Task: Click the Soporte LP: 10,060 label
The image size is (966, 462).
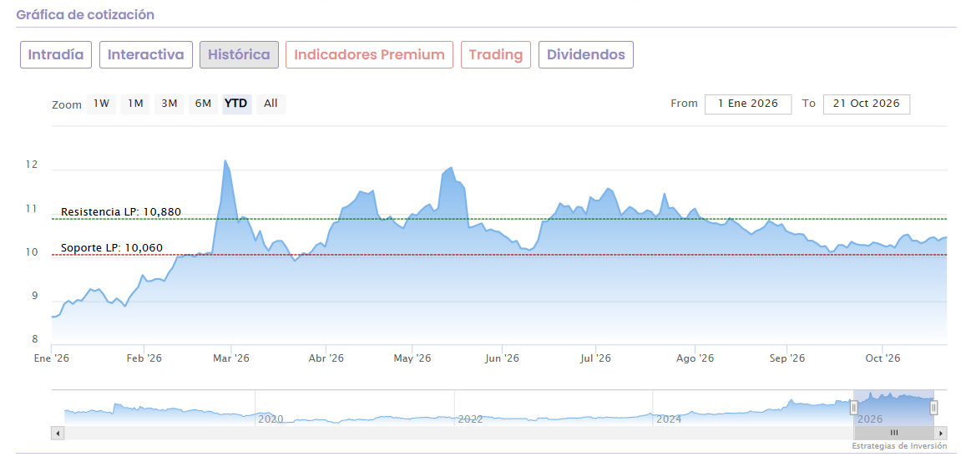Action: pos(112,248)
